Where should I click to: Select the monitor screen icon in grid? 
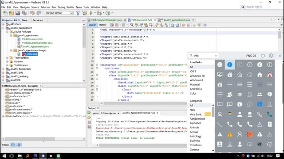click(x=220, y=75)
